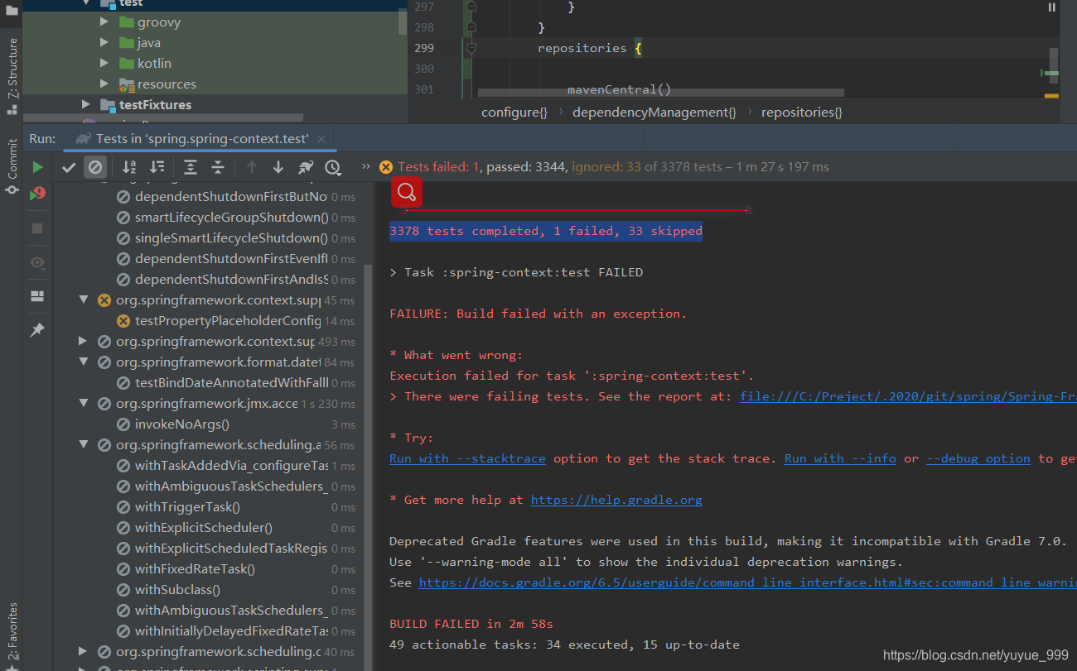Select withSubclass() test
Screen dimensions: 1077x671
177,590
